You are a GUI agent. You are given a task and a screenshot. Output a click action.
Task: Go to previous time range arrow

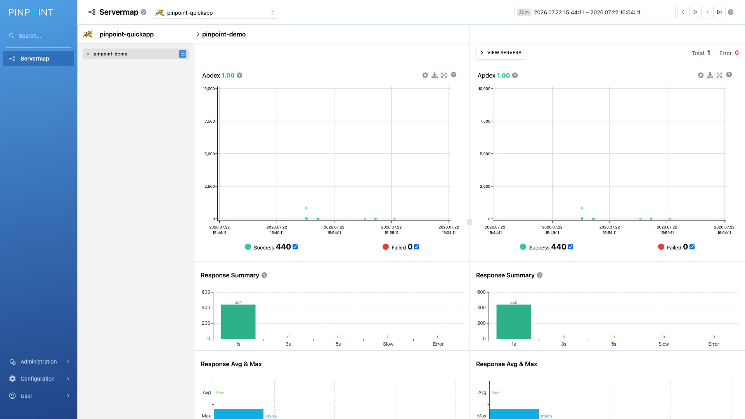click(683, 12)
